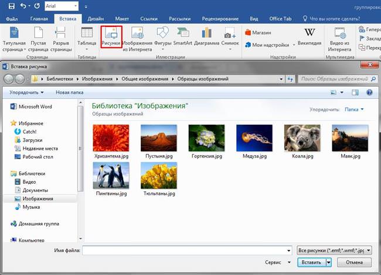This screenshot has height=275, width=381.
Task: Click the Pictures (Рисунки) ribbon button
Action: pyautogui.click(x=111, y=37)
